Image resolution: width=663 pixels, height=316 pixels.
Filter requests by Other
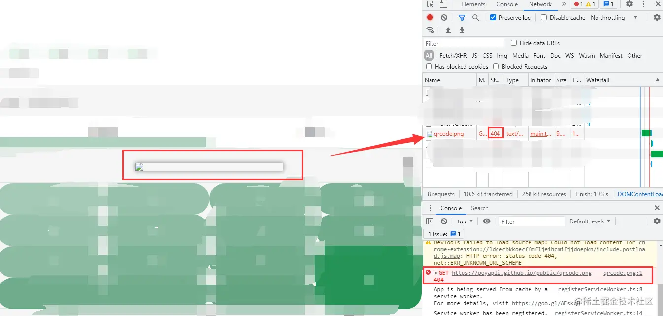tap(634, 56)
